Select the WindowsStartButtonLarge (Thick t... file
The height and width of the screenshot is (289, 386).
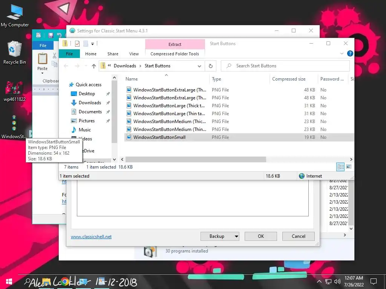click(x=169, y=106)
